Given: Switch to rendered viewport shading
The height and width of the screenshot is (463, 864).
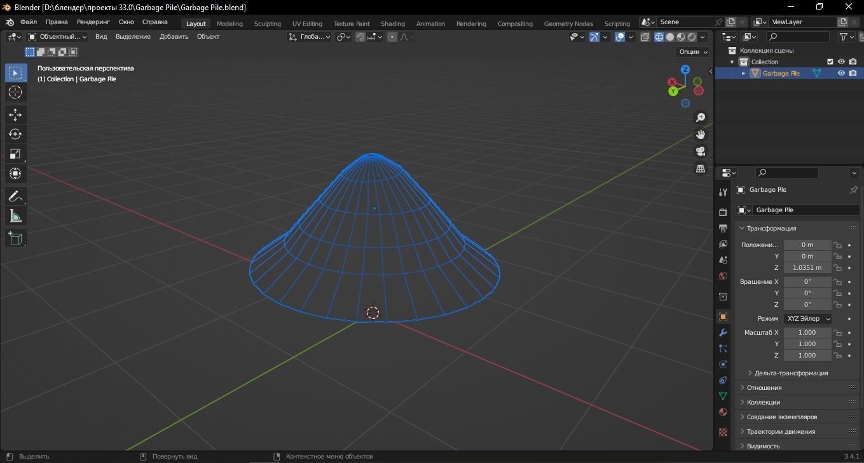Looking at the screenshot, I should (x=692, y=37).
